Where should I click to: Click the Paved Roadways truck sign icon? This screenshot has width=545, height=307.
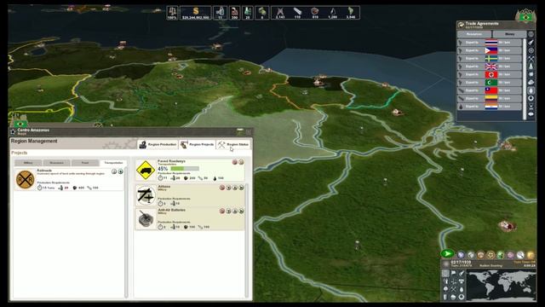pyautogui.click(x=146, y=171)
